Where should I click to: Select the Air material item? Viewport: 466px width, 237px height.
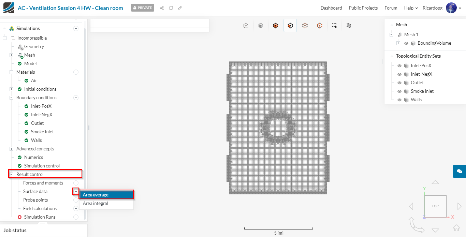[34, 81]
